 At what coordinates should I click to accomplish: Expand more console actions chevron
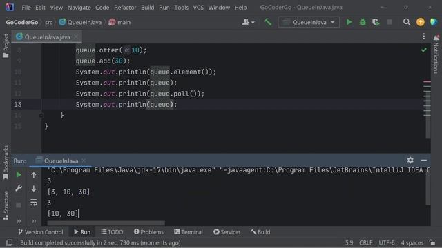click(x=34, y=221)
